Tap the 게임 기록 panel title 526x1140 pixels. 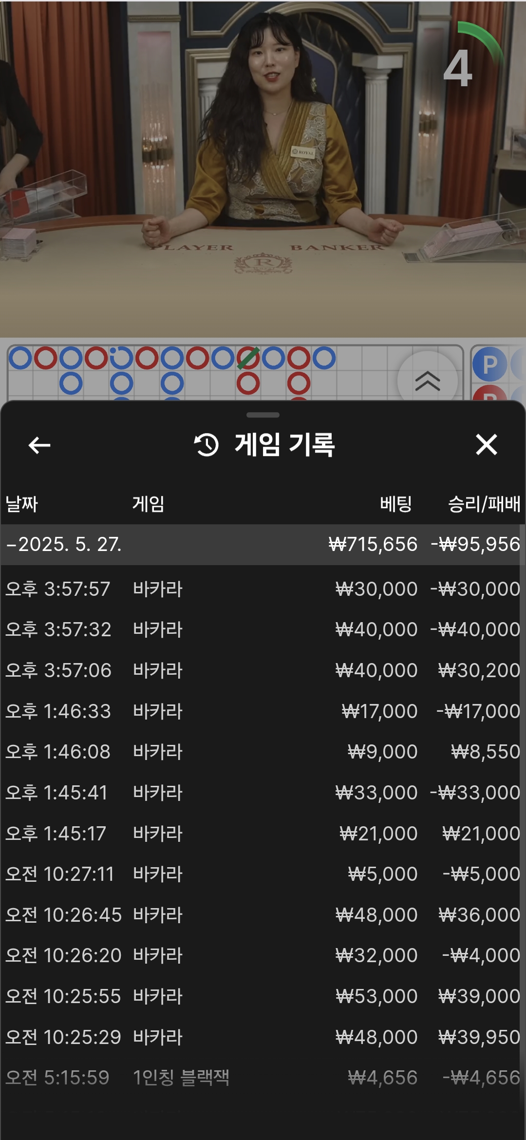(x=285, y=445)
